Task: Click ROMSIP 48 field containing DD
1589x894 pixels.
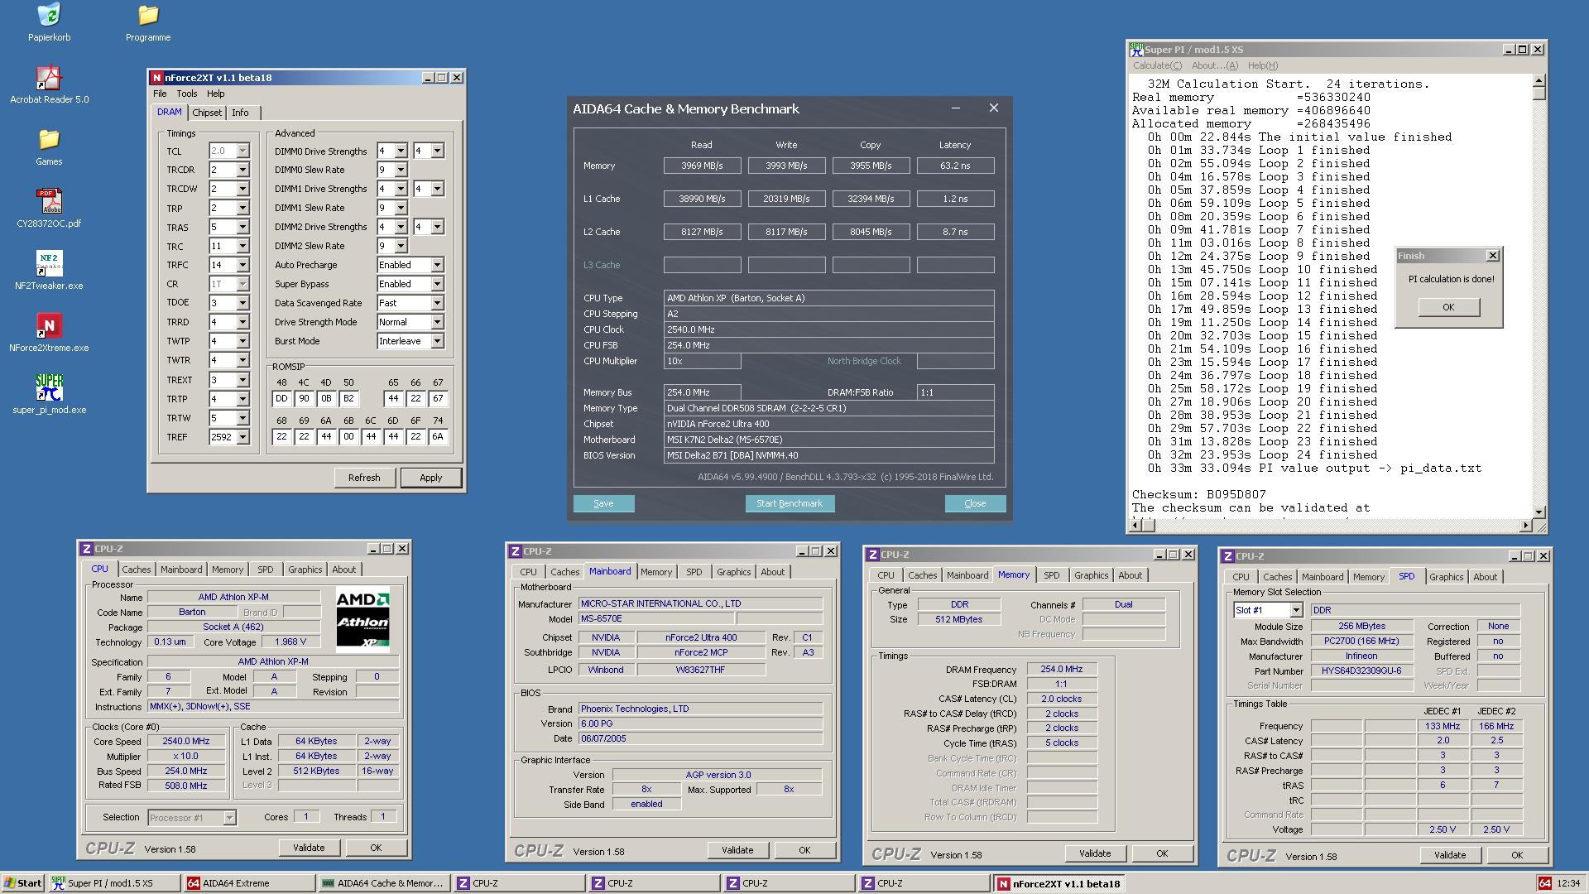Action: click(281, 398)
